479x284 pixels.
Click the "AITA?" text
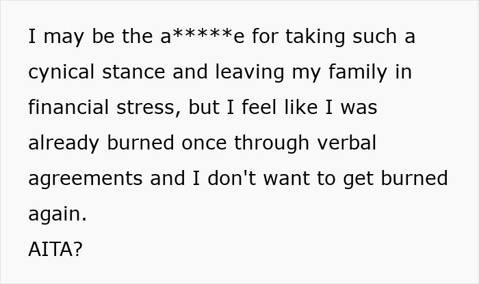tap(55, 249)
